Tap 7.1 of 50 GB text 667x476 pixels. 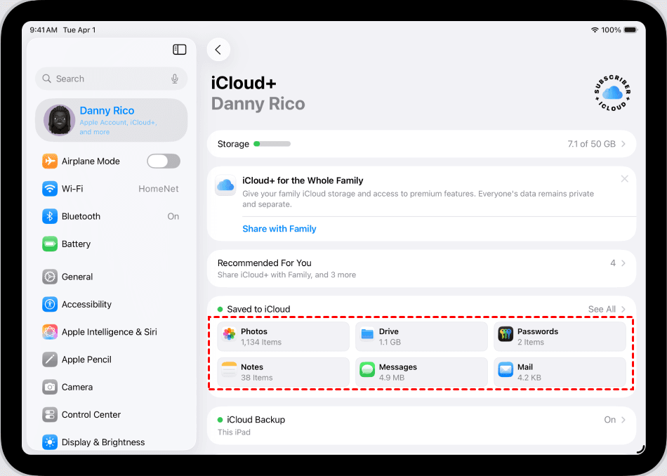591,144
